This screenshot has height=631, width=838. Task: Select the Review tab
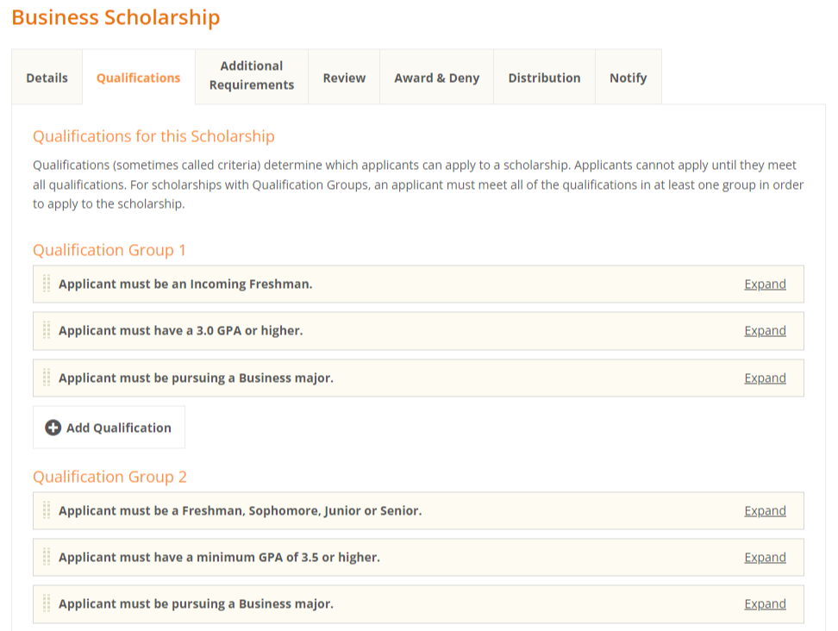(343, 77)
